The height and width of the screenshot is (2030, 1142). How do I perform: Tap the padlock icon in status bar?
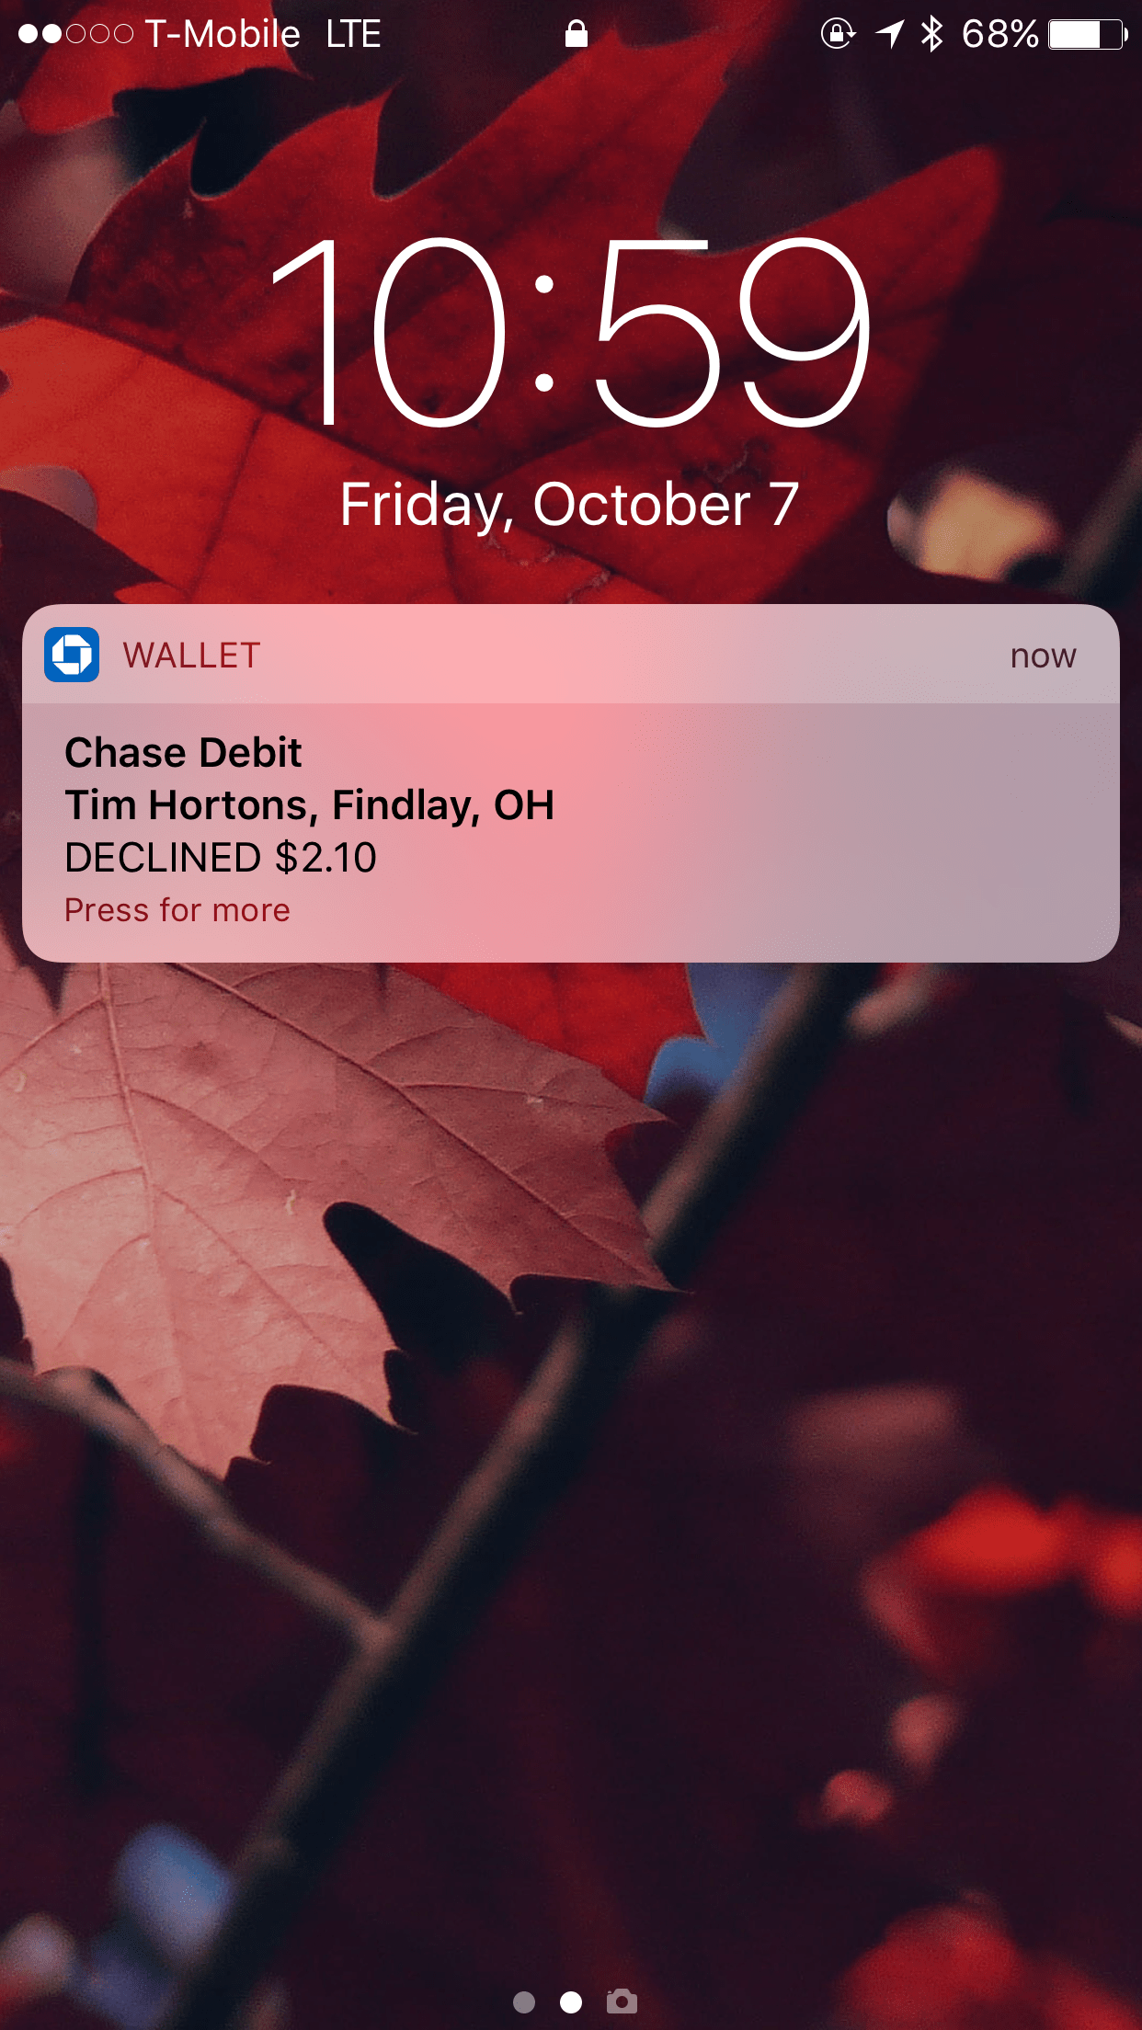(577, 34)
